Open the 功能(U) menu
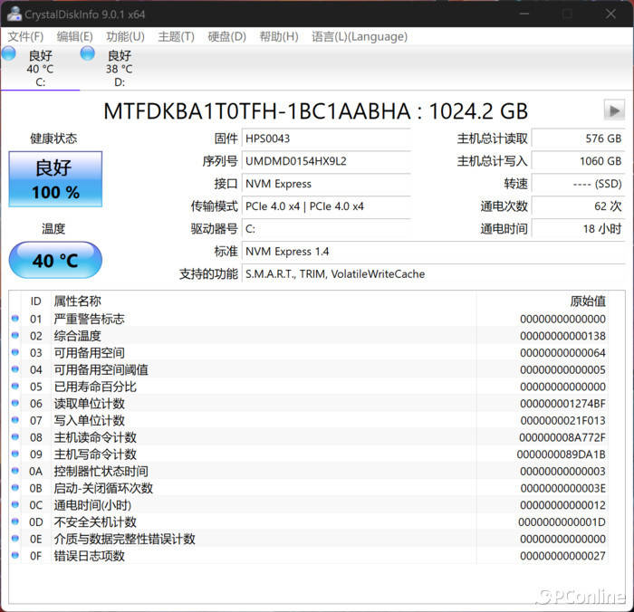This screenshot has width=634, height=612. [125, 37]
